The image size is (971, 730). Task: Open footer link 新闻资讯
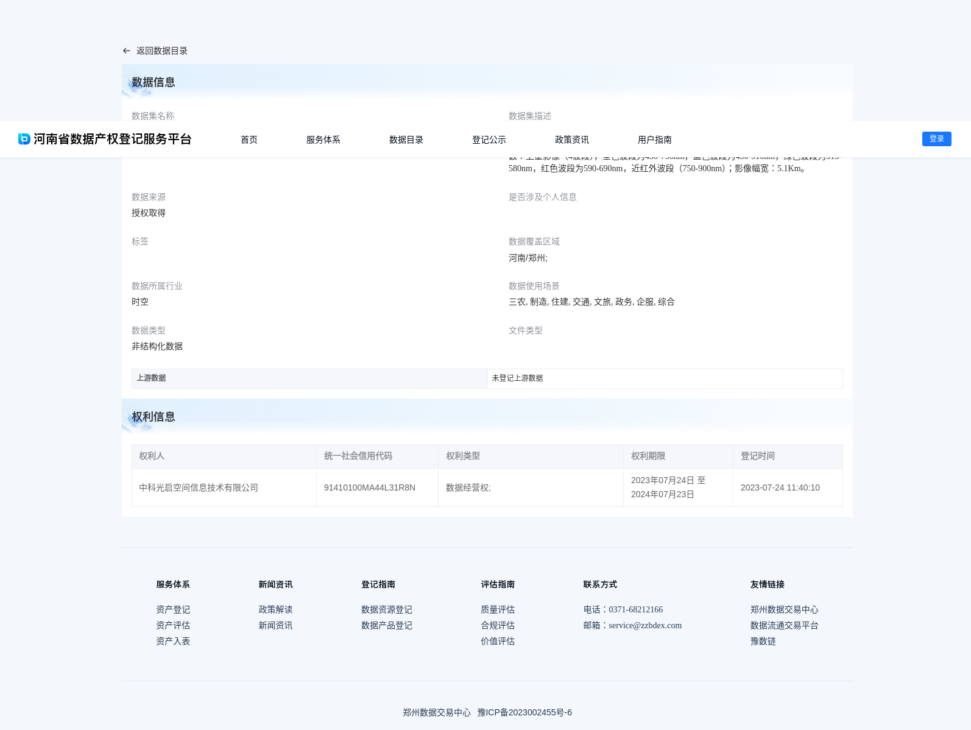(x=275, y=625)
